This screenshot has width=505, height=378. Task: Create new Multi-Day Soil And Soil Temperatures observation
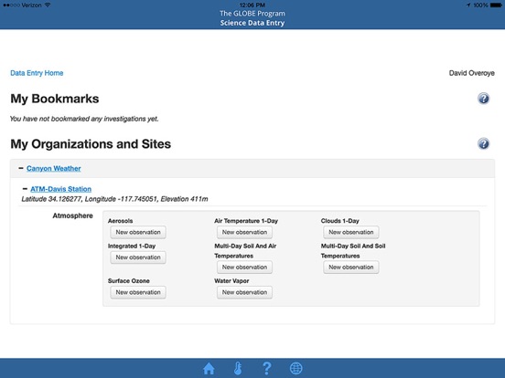(351, 268)
